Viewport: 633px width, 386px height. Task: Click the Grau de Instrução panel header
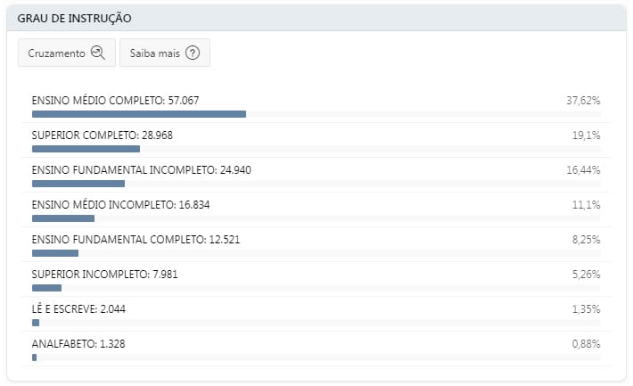pyautogui.click(x=316, y=18)
